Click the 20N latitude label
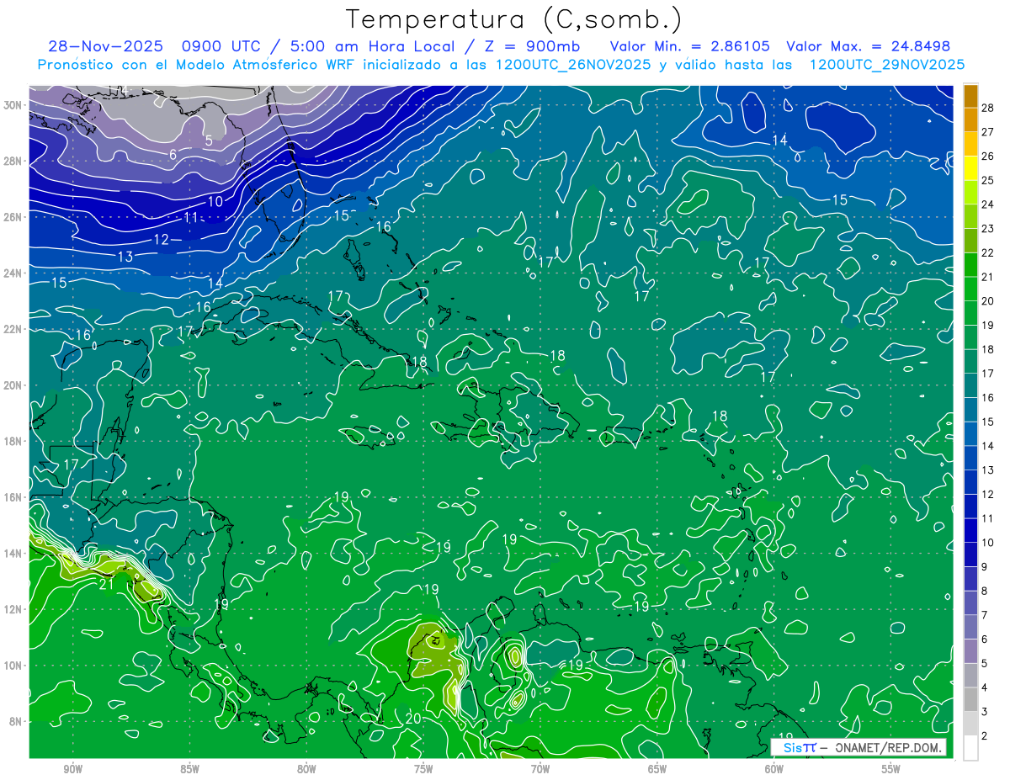The height and width of the screenshot is (780, 1010). (14, 385)
